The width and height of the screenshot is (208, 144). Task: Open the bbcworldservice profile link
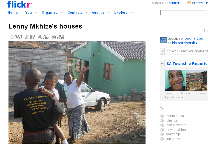pos(184,43)
